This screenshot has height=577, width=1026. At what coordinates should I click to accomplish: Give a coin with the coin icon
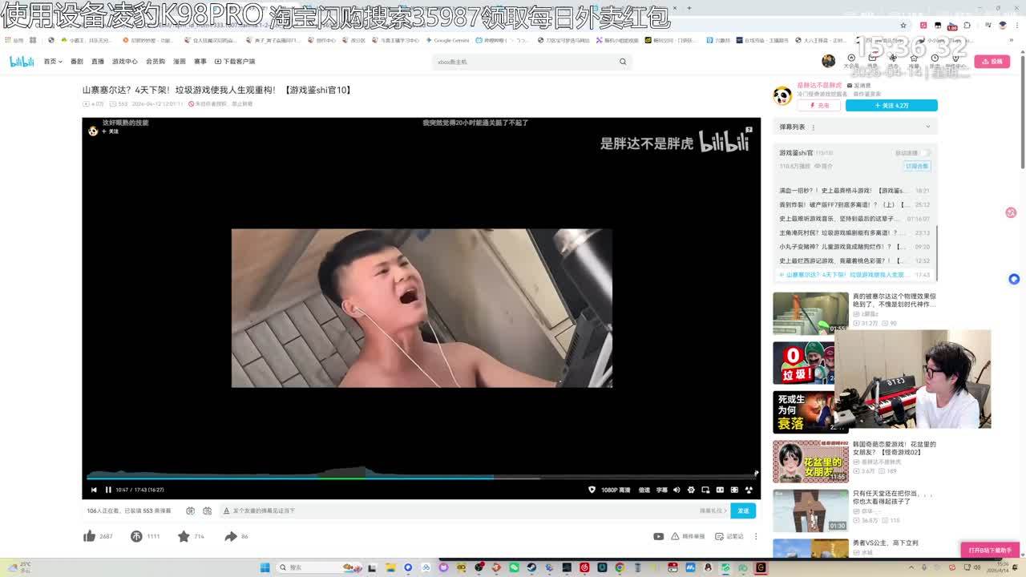(136, 536)
